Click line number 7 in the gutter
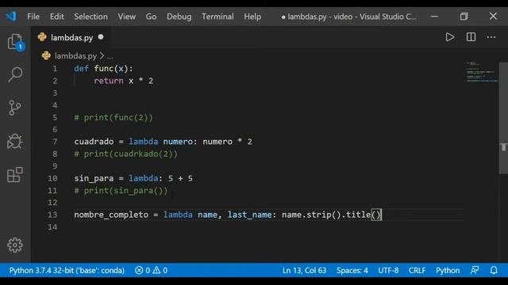 coord(55,142)
